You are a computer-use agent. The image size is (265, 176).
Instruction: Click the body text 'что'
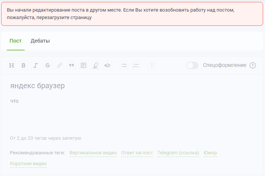coord(14,101)
